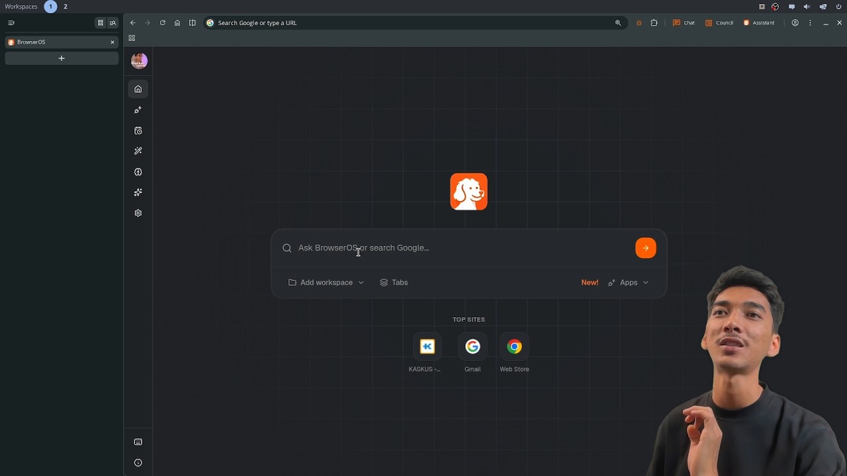Open the magic wand skills icon
This screenshot has width=847, height=476.
[138, 151]
